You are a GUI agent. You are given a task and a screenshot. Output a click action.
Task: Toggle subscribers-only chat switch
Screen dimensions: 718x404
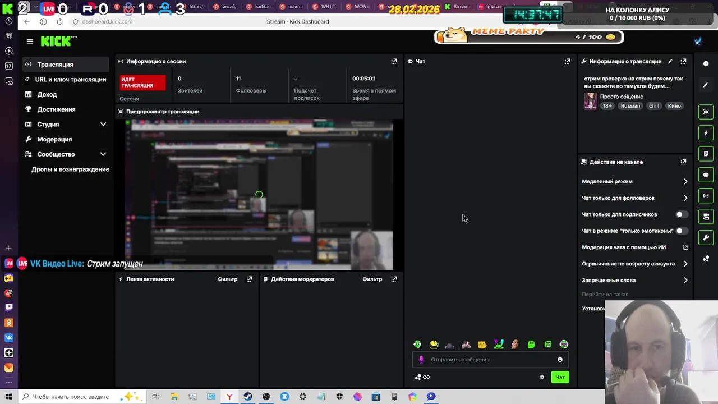point(682,214)
